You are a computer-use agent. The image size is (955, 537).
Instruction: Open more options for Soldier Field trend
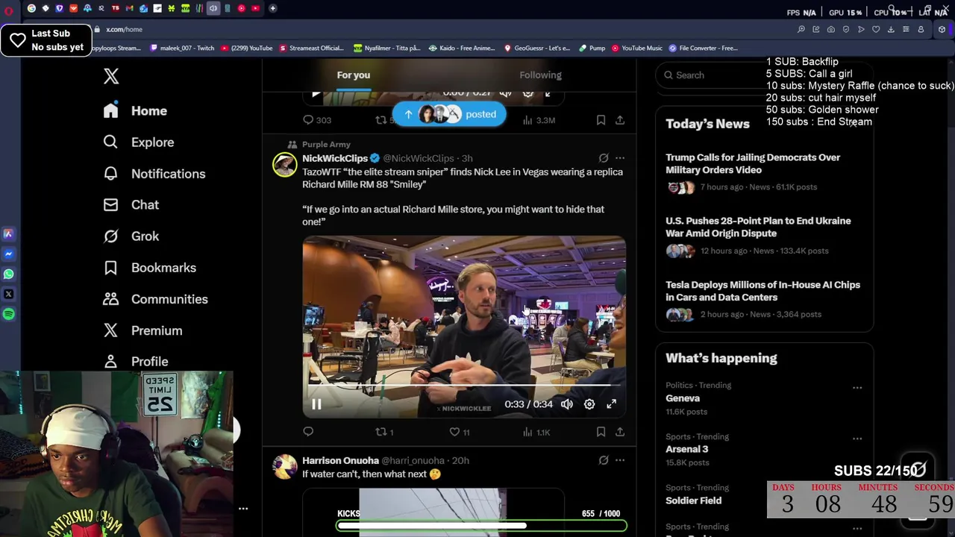(x=857, y=490)
